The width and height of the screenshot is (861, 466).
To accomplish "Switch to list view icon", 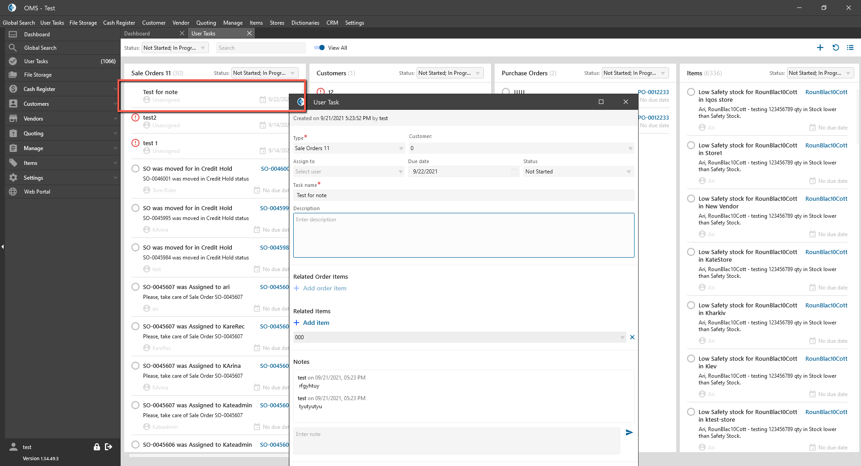I will tap(850, 47).
